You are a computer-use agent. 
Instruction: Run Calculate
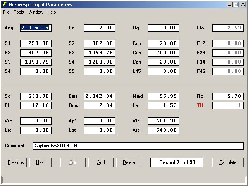pos(228,162)
